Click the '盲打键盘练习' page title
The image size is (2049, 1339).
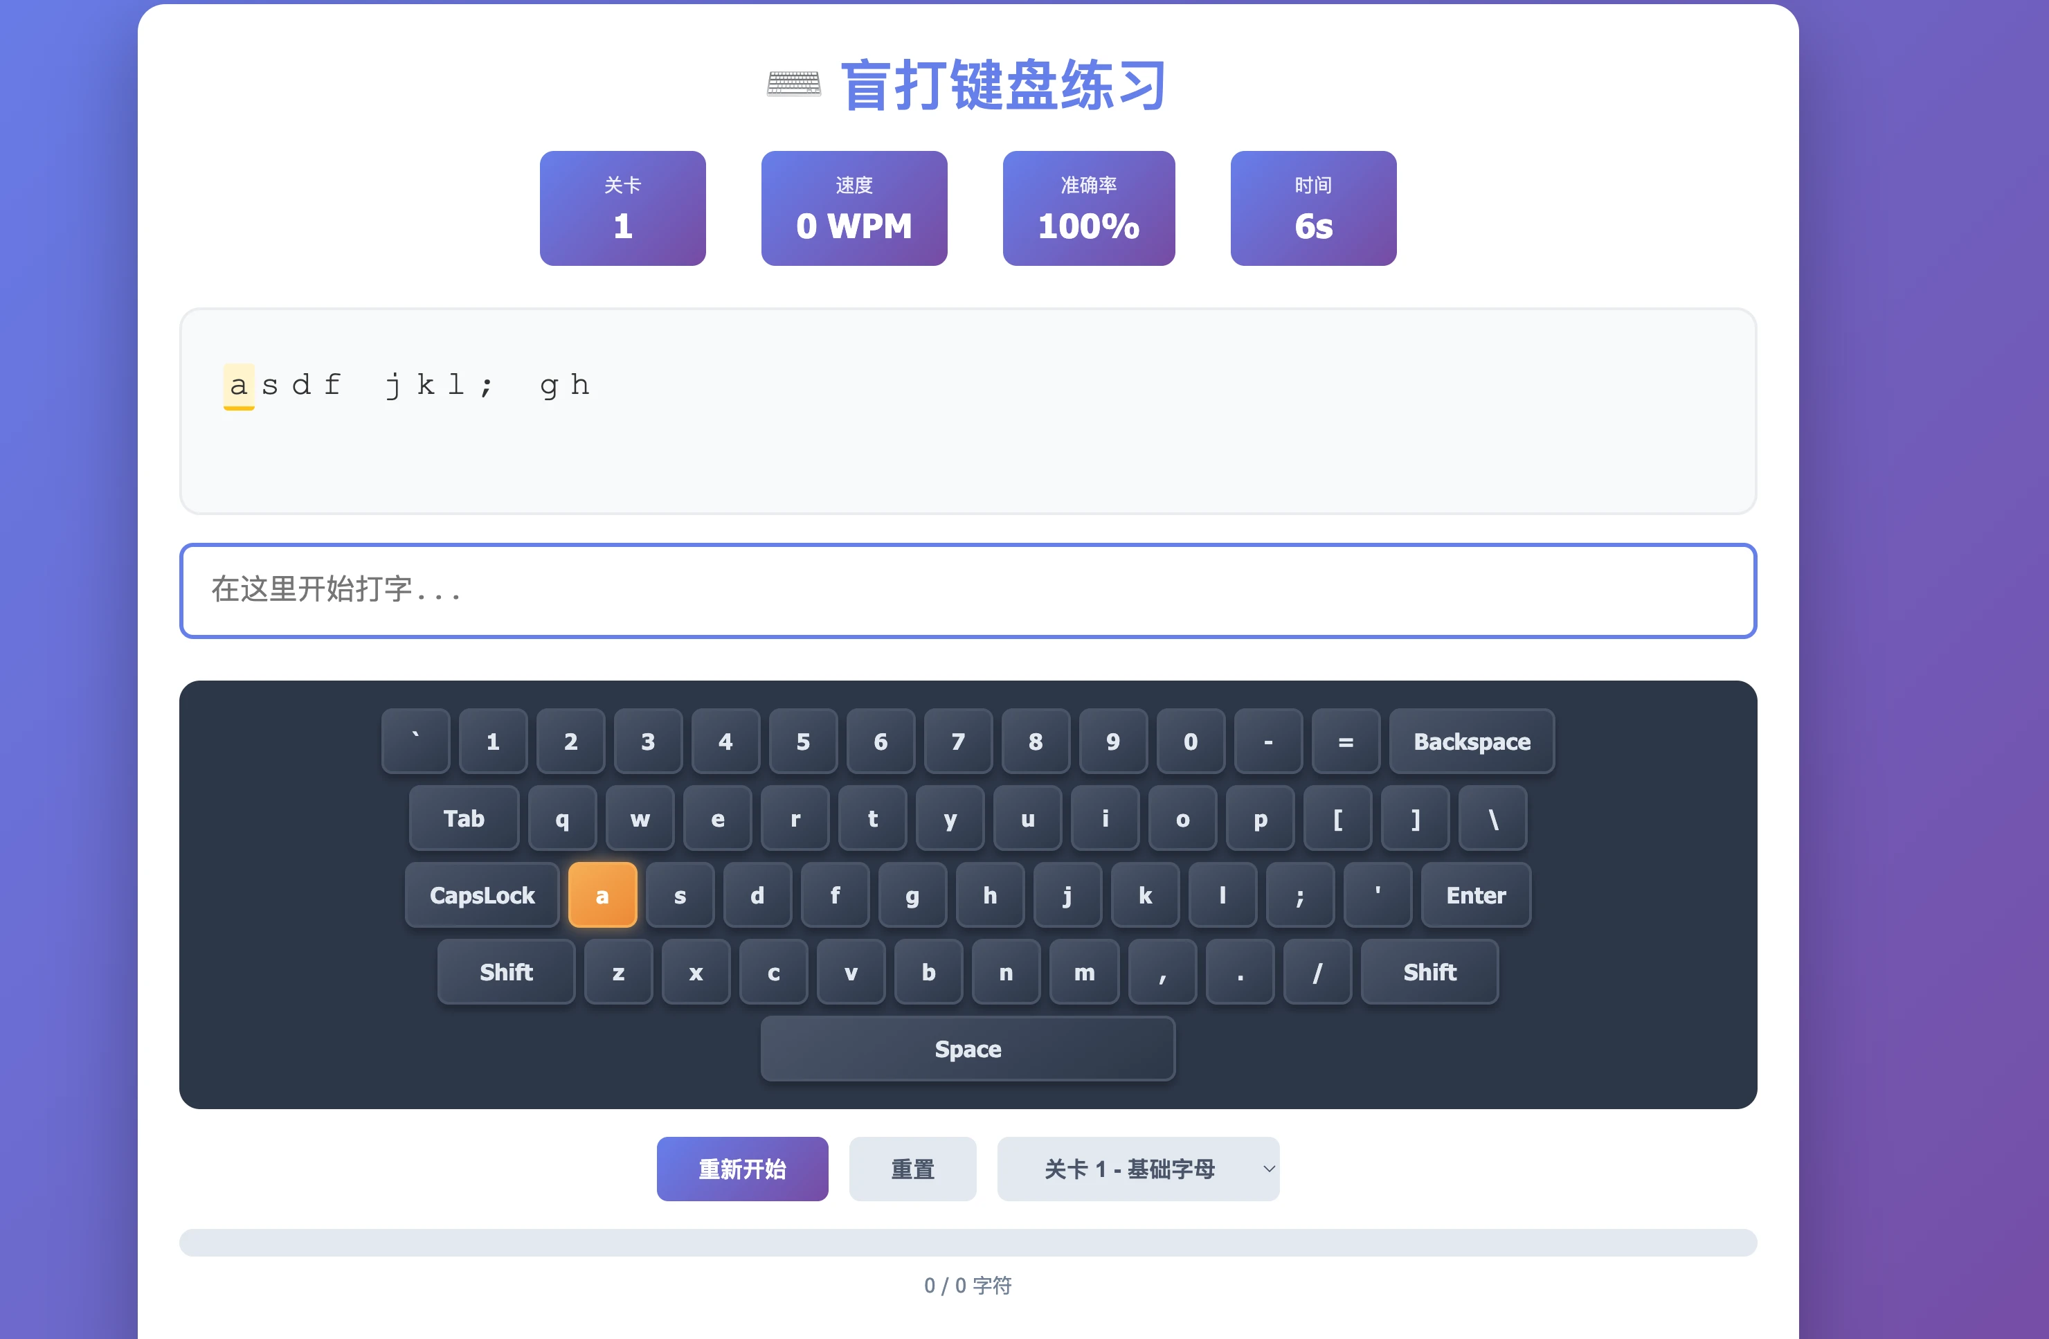[1004, 84]
